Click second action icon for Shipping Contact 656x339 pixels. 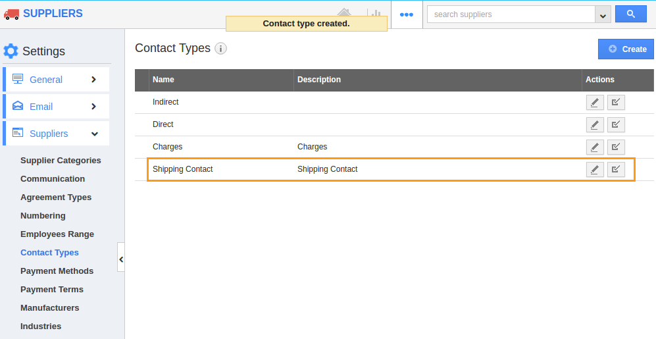[616, 170]
